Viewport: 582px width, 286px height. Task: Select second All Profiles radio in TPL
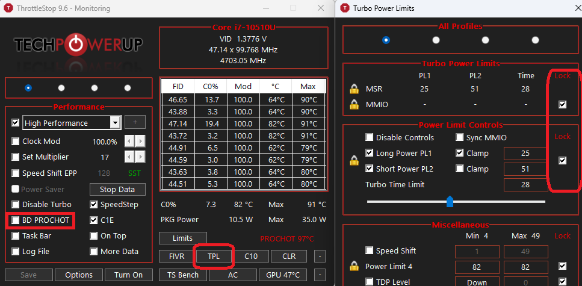click(x=436, y=40)
